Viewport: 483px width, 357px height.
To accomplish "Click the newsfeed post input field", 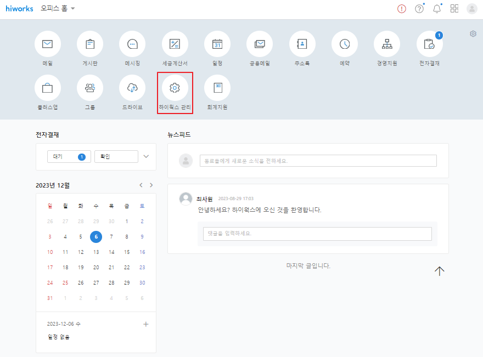I will [318, 161].
